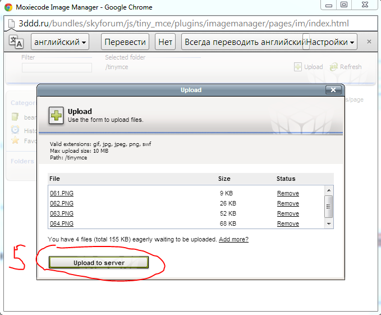Click the file list scroll down arrow
Viewport: 381px width, 315px height.
point(329,223)
